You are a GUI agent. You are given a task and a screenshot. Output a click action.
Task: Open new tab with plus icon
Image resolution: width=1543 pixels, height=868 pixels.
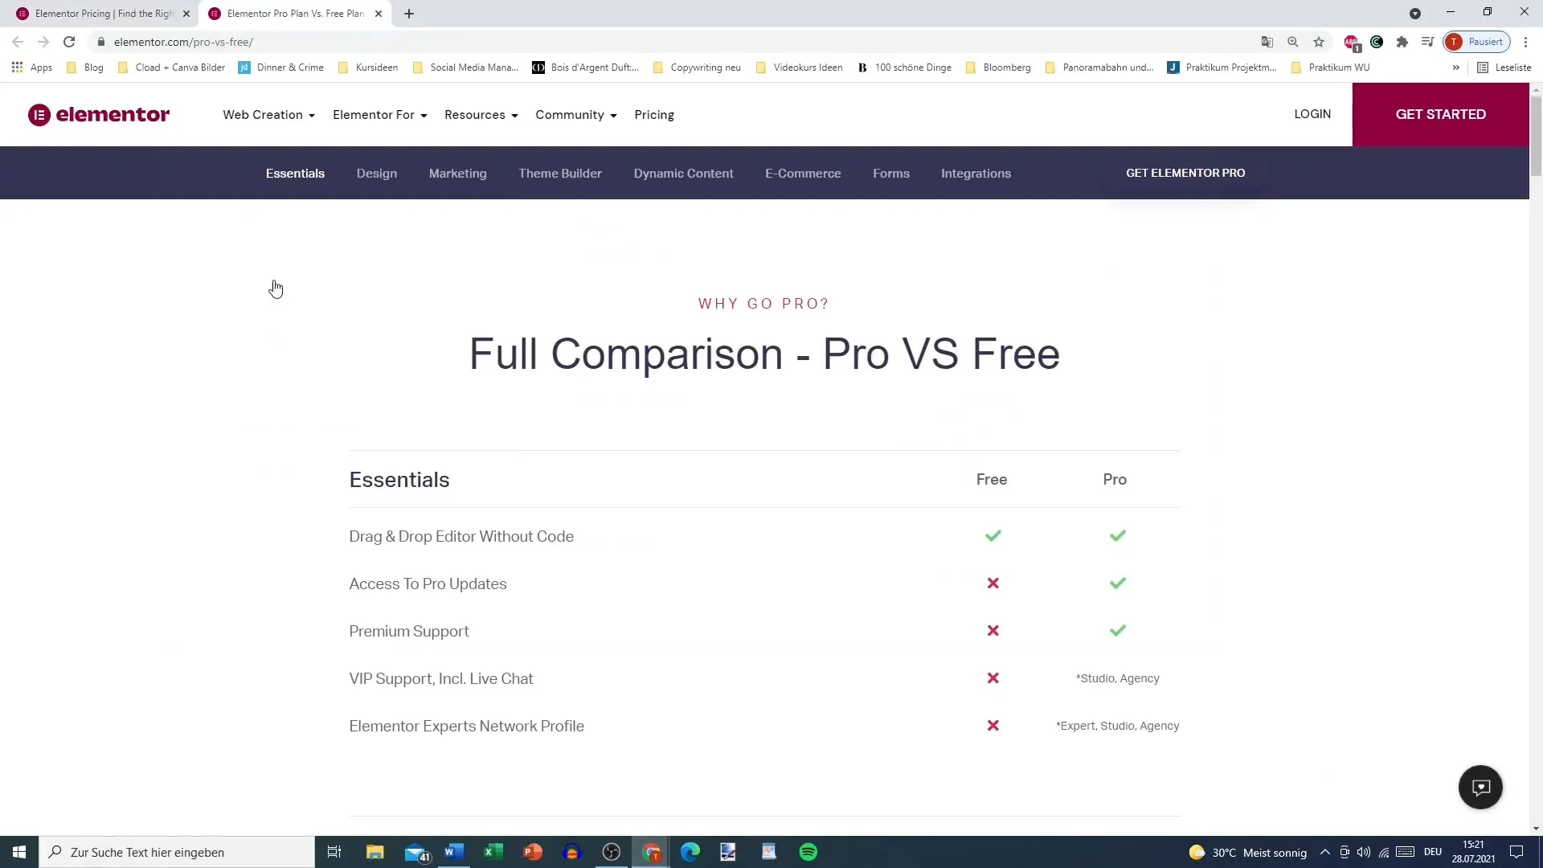[409, 14]
